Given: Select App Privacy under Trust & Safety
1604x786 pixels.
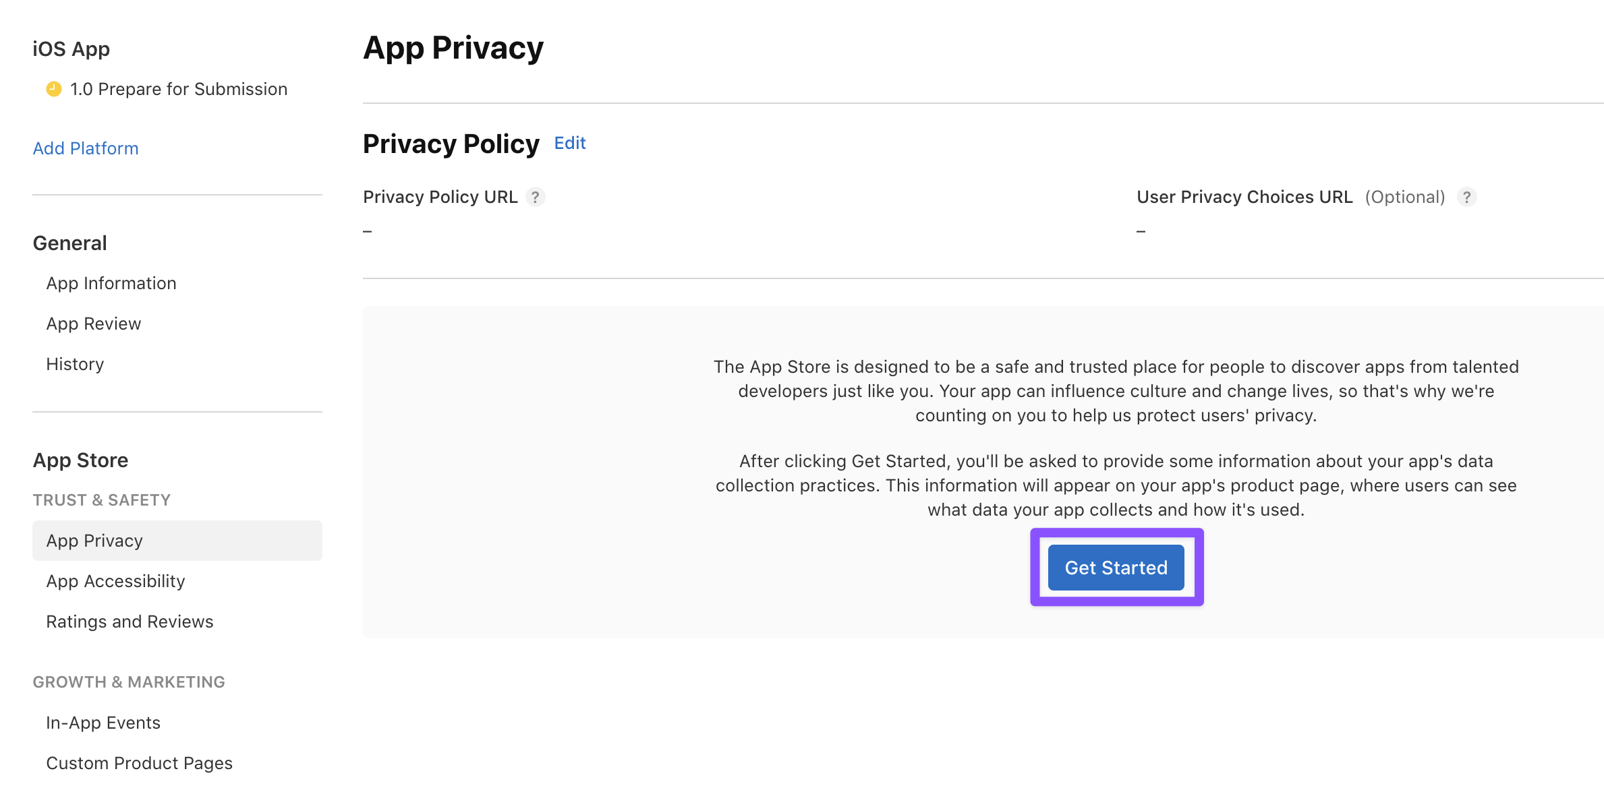Looking at the screenshot, I should pyautogui.click(x=94, y=540).
